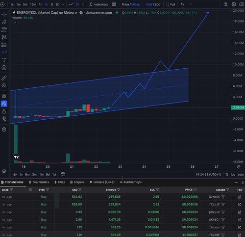The image size is (245, 237).
Task: Set interval to 1h
Action: point(41,4)
